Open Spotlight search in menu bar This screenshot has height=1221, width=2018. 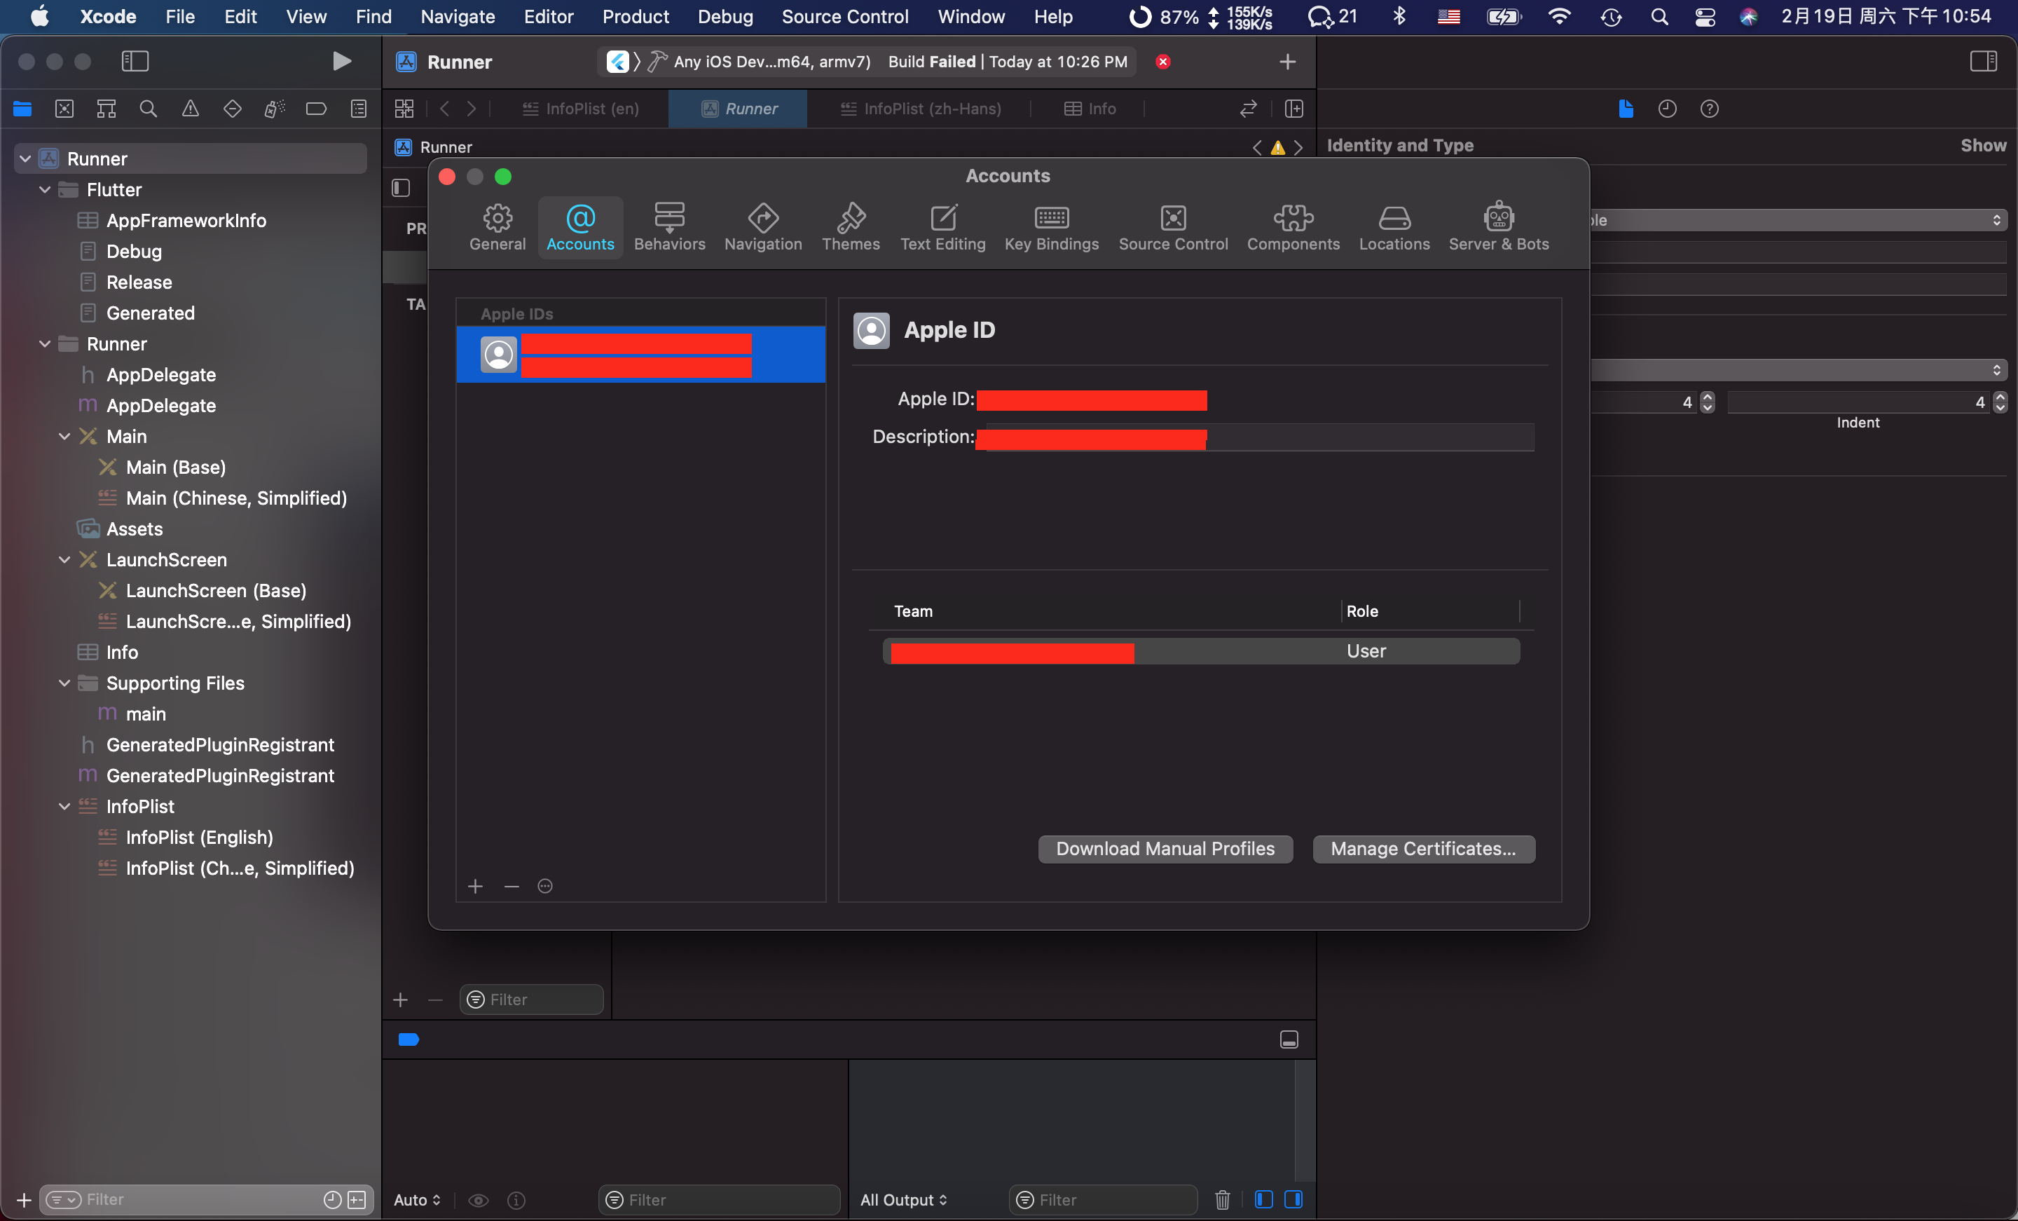pos(1659,16)
